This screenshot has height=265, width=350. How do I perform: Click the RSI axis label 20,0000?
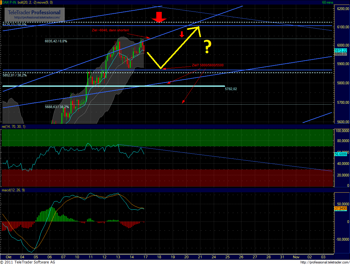coord(343,175)
